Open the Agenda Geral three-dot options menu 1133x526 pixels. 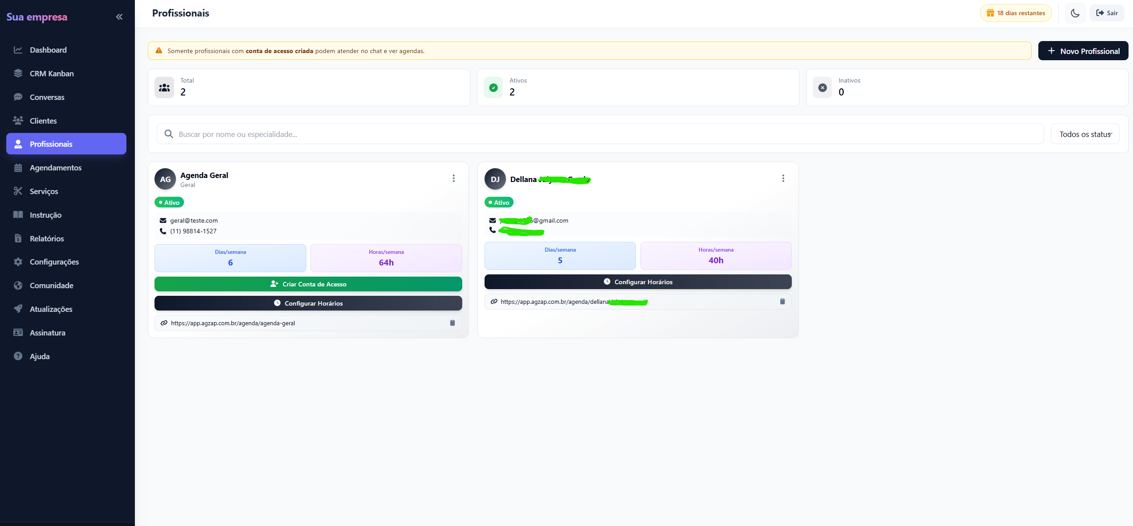[453, 178]
